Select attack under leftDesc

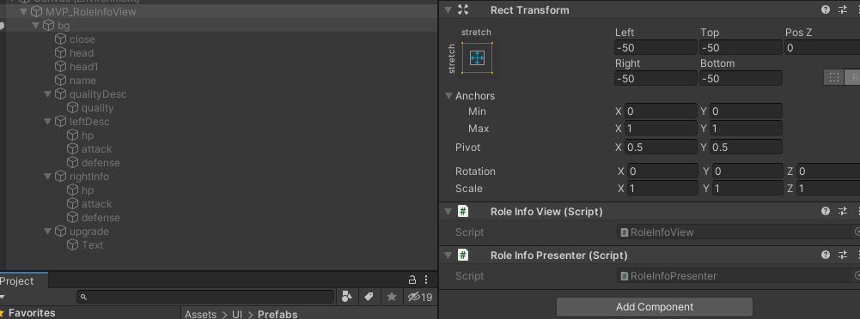coord(96,149)
